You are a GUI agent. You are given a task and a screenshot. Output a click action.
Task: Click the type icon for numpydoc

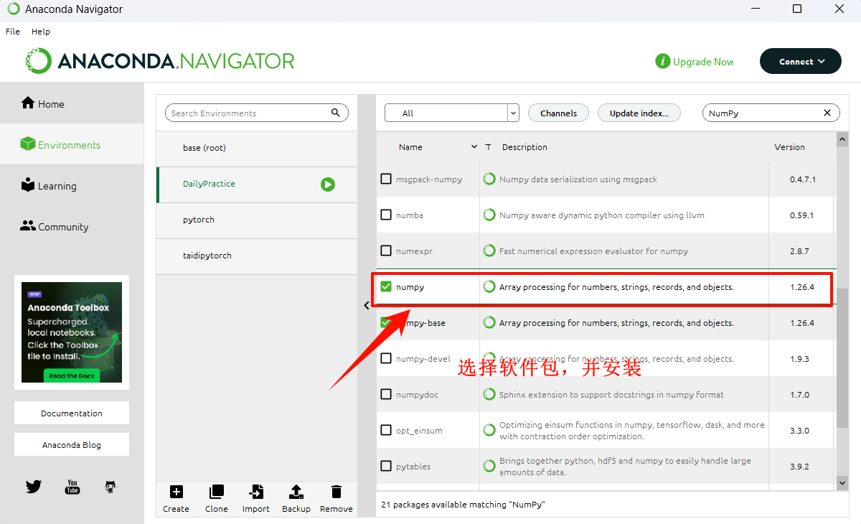[x=489, y=395]
